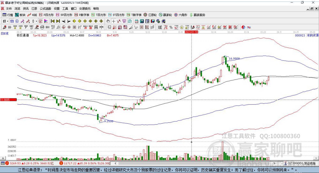Click the Tp=16.3023 indicator value
319x173 pixels.
click(x=40, y=35)
